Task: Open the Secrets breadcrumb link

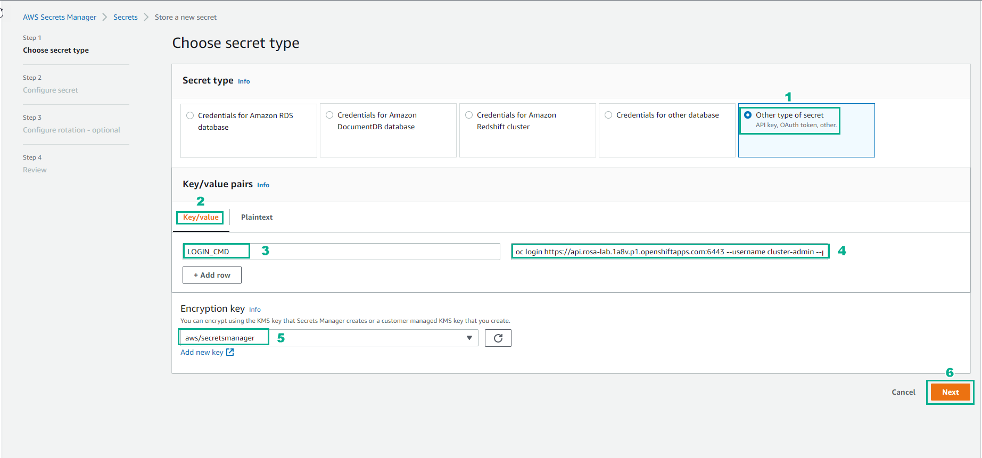Action: pos(125,17)
